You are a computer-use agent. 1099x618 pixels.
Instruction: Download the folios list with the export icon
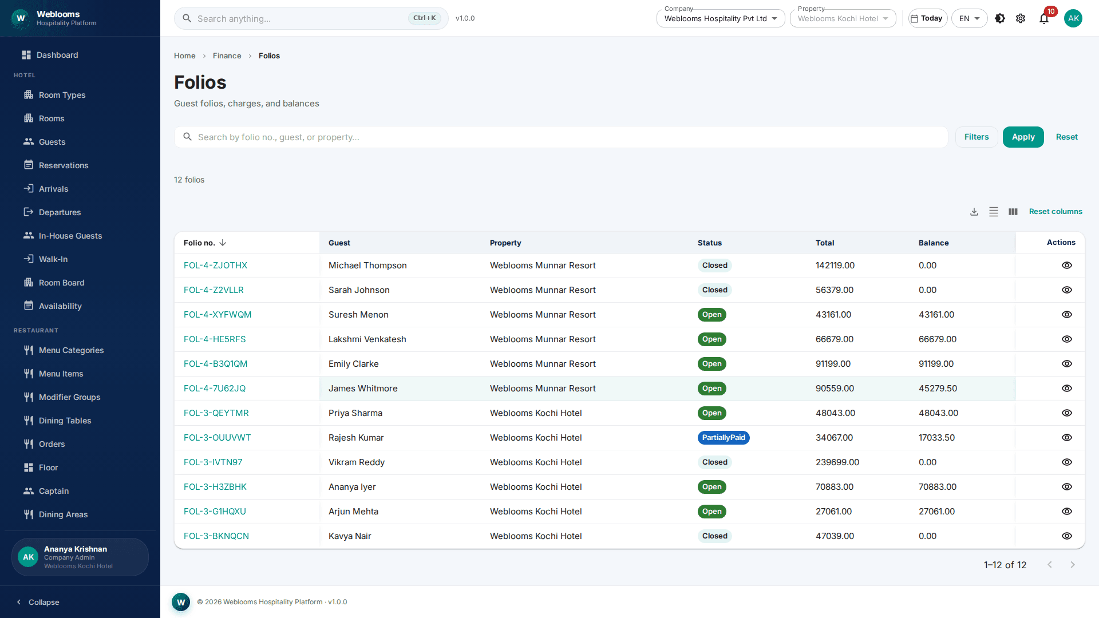point(974,212)
